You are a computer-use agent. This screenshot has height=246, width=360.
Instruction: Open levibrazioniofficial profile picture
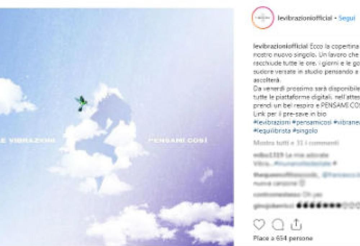point(263,18)
